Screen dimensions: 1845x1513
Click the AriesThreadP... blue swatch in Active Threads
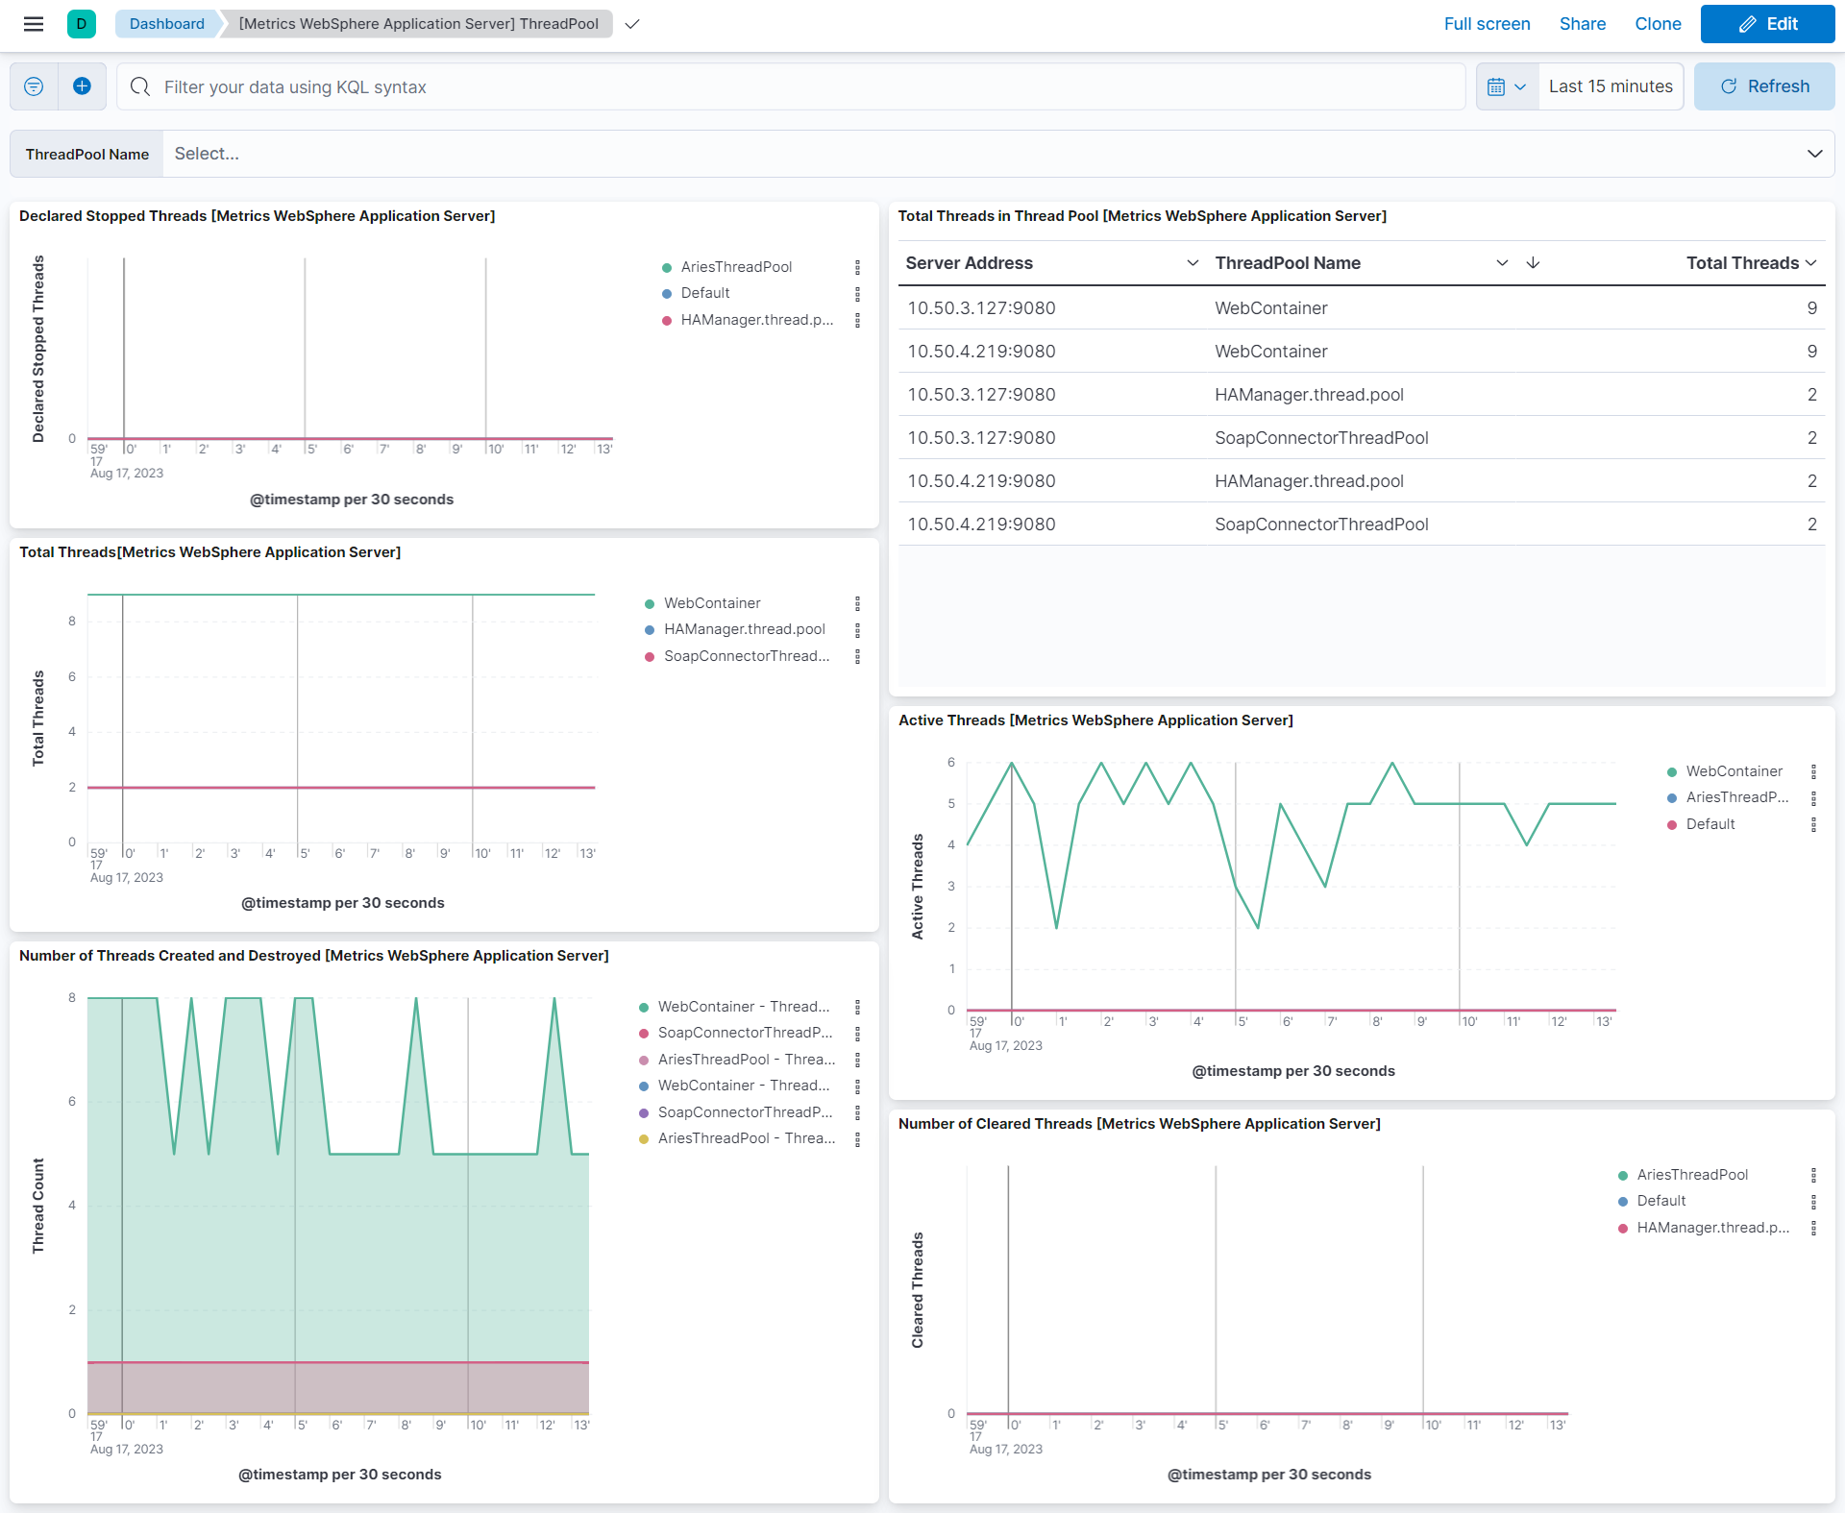tap(1672, 798)
